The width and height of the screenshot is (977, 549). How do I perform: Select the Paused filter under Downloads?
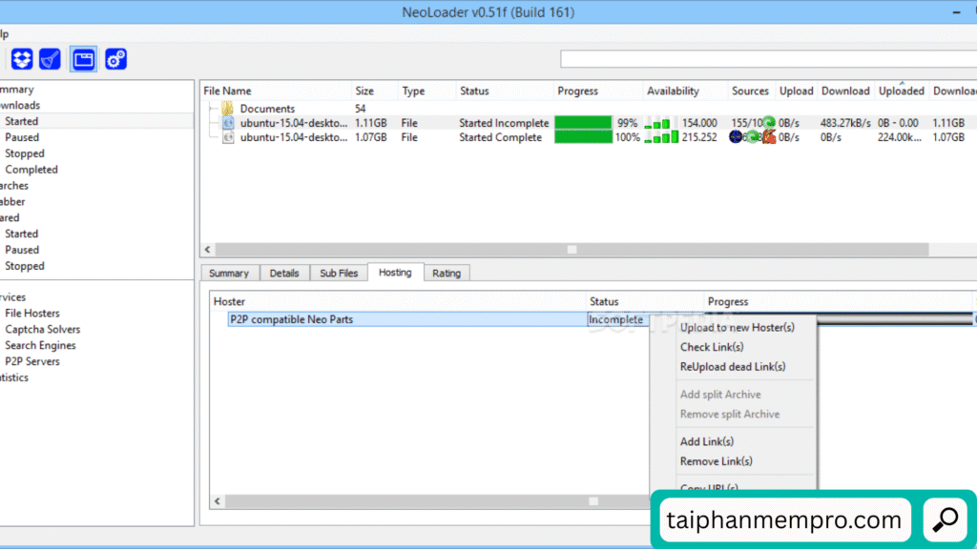click(x=22, y=137)
